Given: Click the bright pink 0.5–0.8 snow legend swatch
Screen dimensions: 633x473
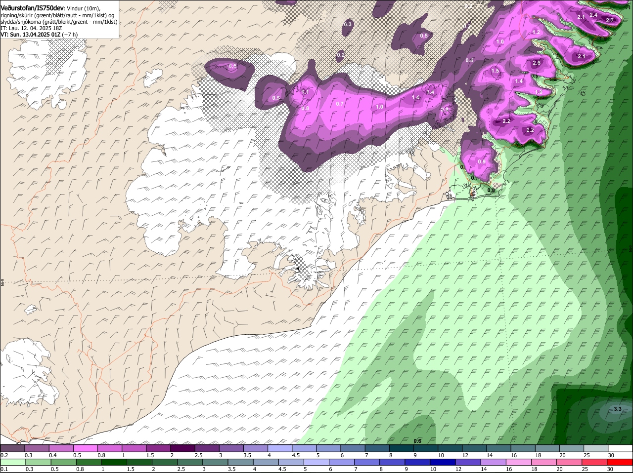Looking at the screenshot, I should tap(85, 448).
